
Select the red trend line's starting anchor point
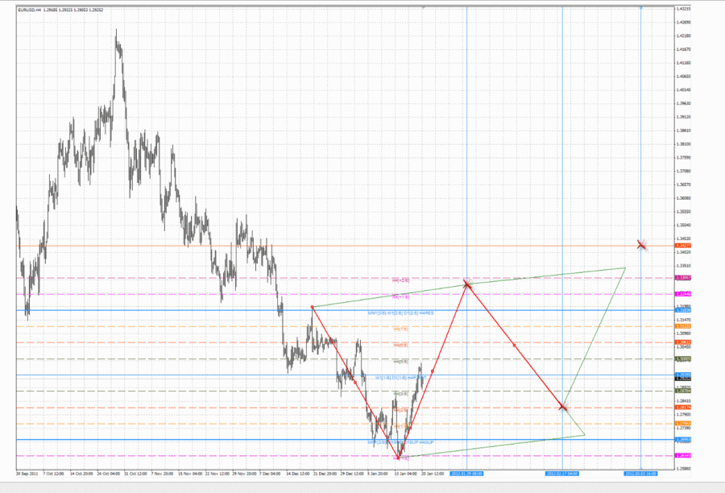click(313, 307)
